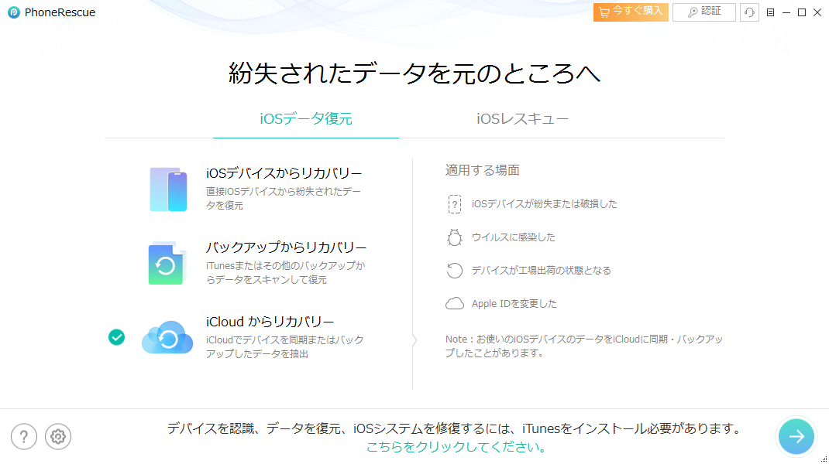The image size is (829, 464).
Task: Open the menu icon in title bar
Action: click(x=770, y=12)
